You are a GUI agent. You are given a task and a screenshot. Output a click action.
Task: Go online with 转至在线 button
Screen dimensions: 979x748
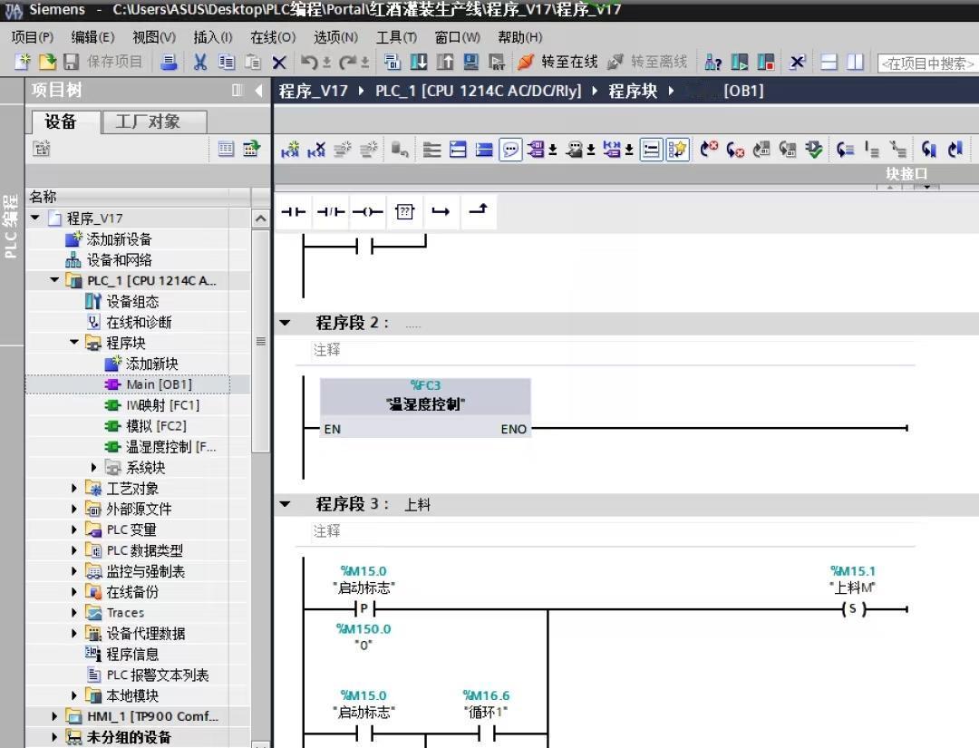coord(557,61)
